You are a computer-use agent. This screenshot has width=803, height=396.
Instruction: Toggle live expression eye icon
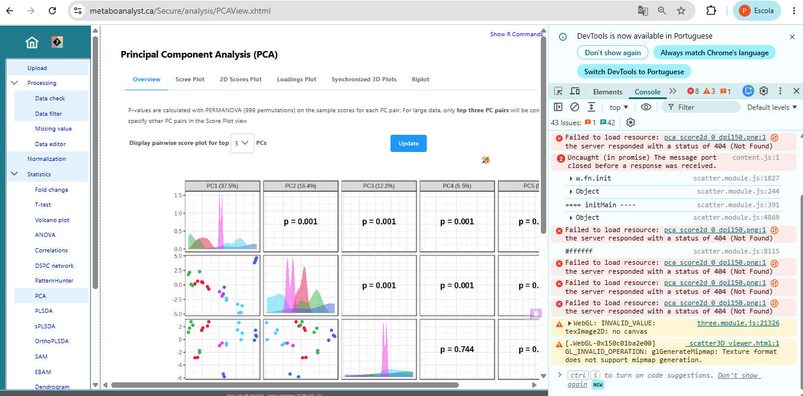pos(646,107)
